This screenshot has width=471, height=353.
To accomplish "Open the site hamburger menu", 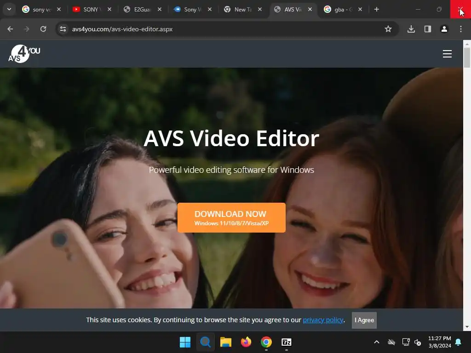I will [x=447, y=54].
